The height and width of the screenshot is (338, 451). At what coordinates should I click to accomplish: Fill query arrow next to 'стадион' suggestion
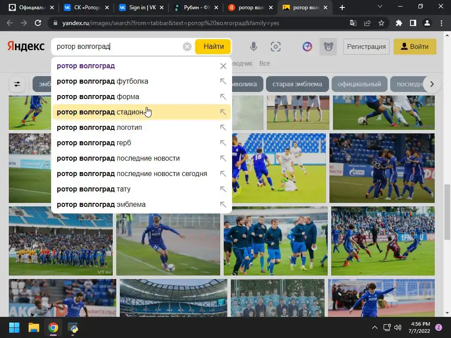(x=223, y=112)
